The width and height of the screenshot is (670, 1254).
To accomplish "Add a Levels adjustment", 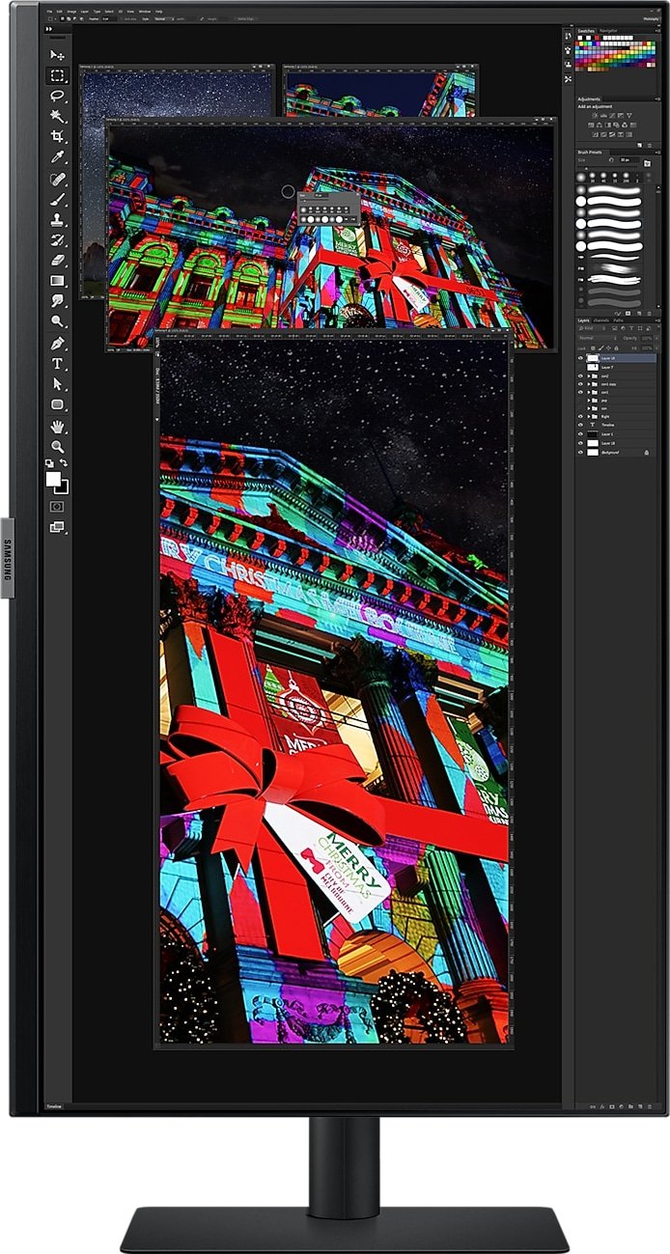I will 603,116.
